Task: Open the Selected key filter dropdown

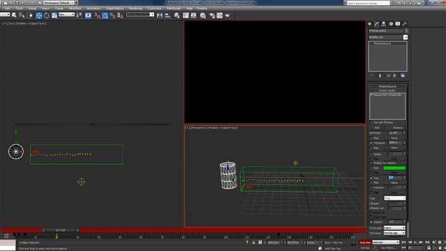Action: 386,242
